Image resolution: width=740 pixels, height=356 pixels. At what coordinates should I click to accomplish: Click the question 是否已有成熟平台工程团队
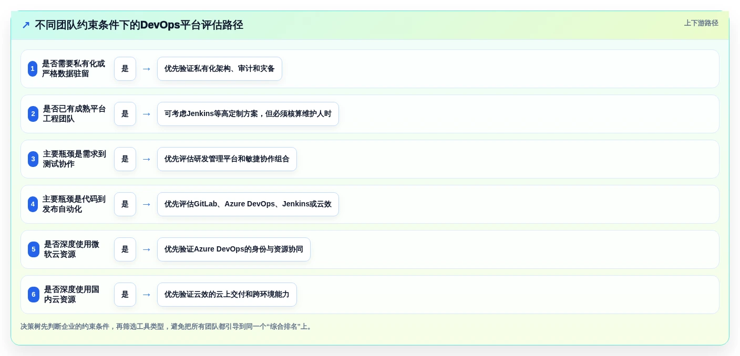coord(74,114)
